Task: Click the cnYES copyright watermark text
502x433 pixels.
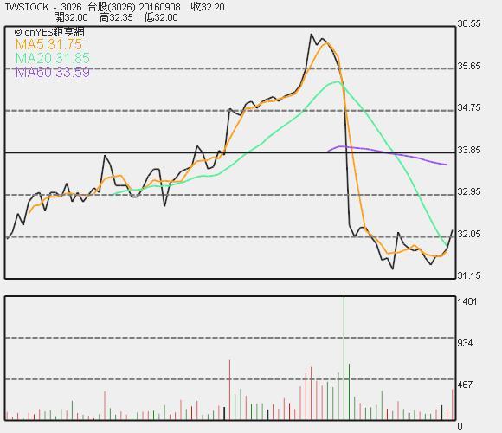Action: tap(49, 32)
